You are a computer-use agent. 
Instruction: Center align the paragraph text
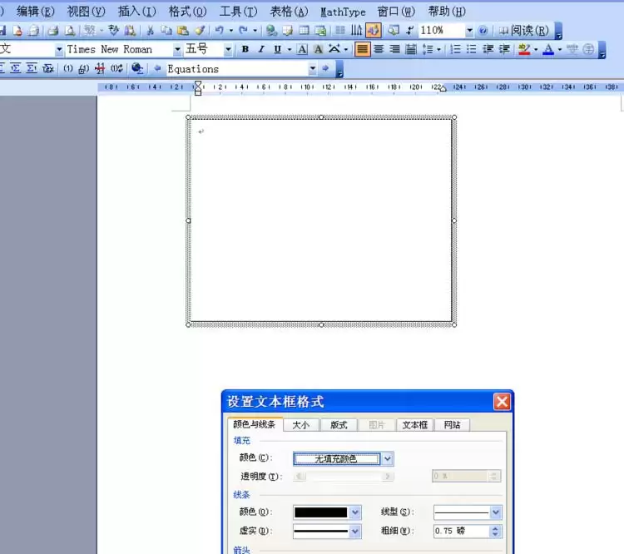point(379,49)
